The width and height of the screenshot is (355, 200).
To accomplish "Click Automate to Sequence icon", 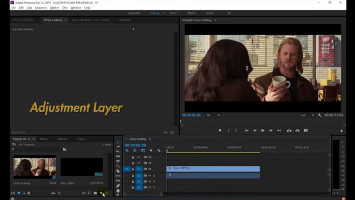I will [84, 193].
